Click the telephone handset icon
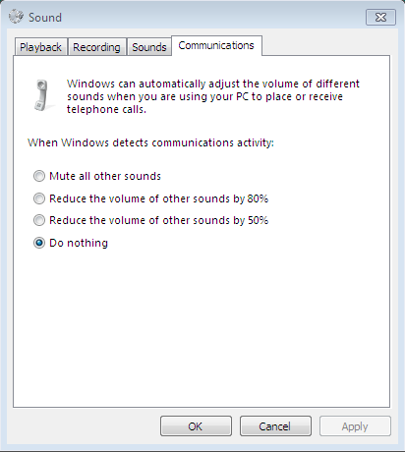Image resolution: width=405 pixels, height=452 pixels. 42,95
